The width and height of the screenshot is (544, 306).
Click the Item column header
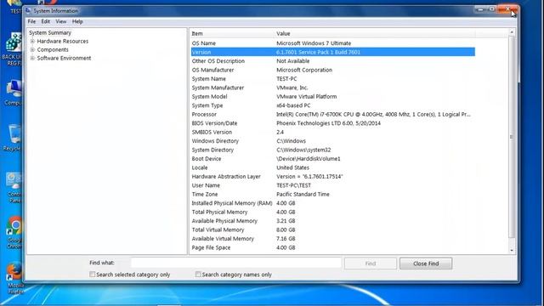232,34
